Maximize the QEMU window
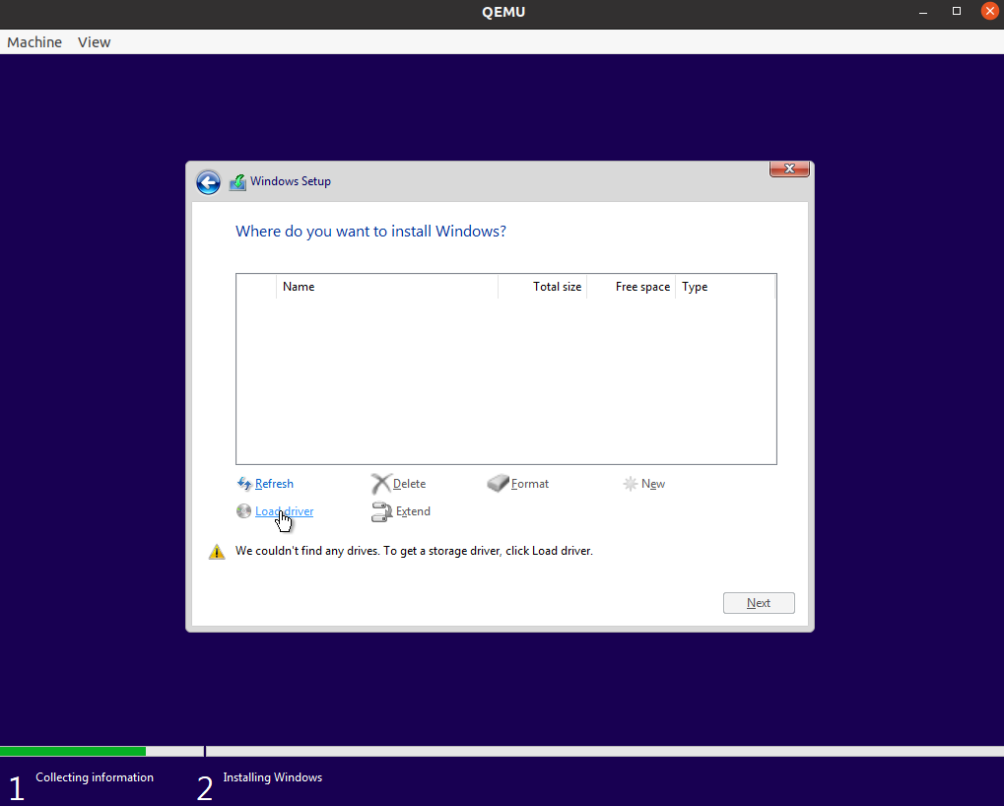The height and width of the screenshot is (807, 1004). pyautogui.click(x=957, y=12)
